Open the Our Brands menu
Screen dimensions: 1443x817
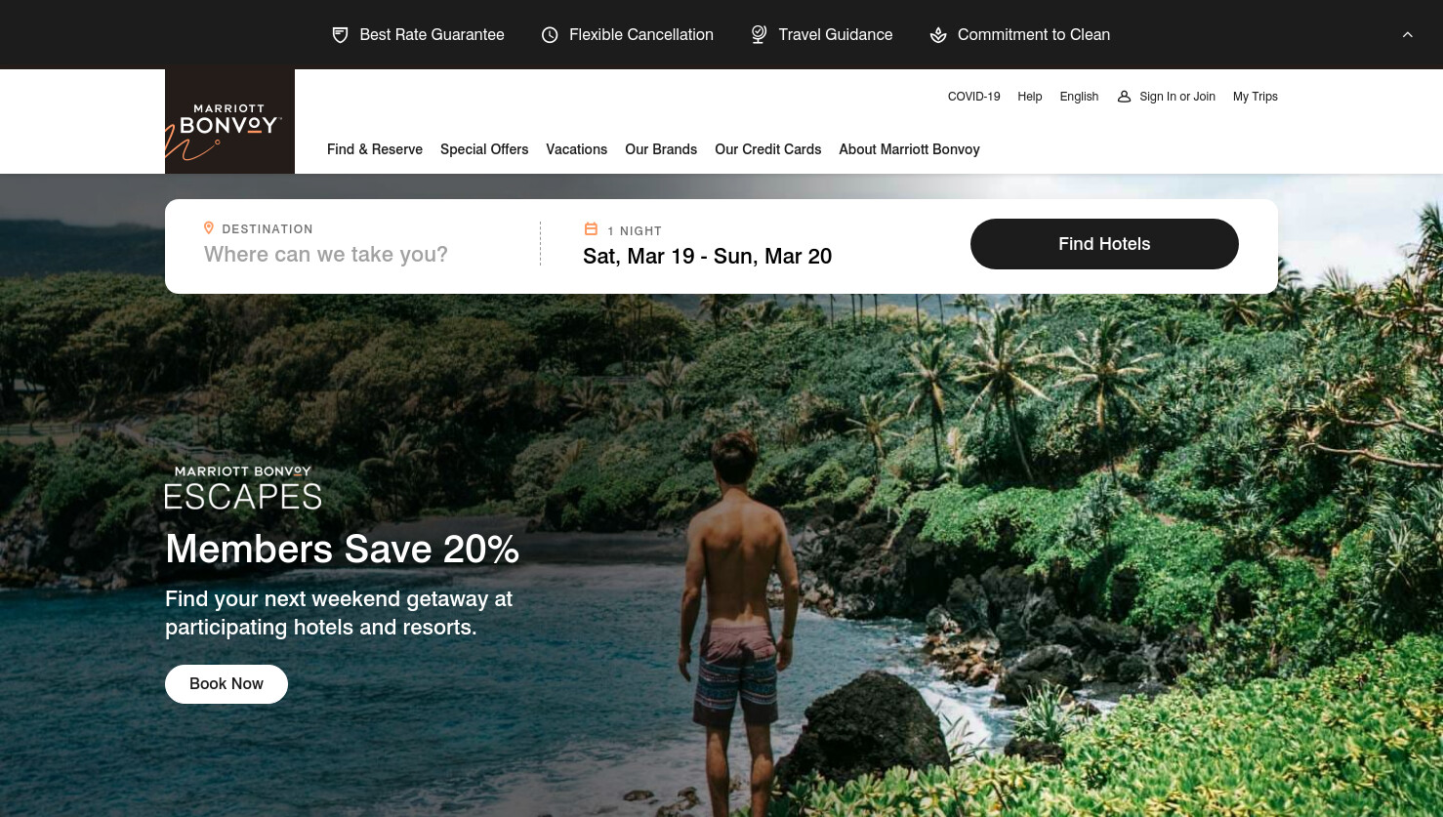[x=661, y=149]
